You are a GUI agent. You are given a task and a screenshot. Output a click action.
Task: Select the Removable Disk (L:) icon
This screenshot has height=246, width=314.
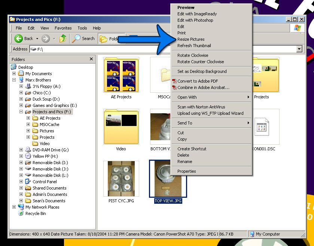[28, 175]
